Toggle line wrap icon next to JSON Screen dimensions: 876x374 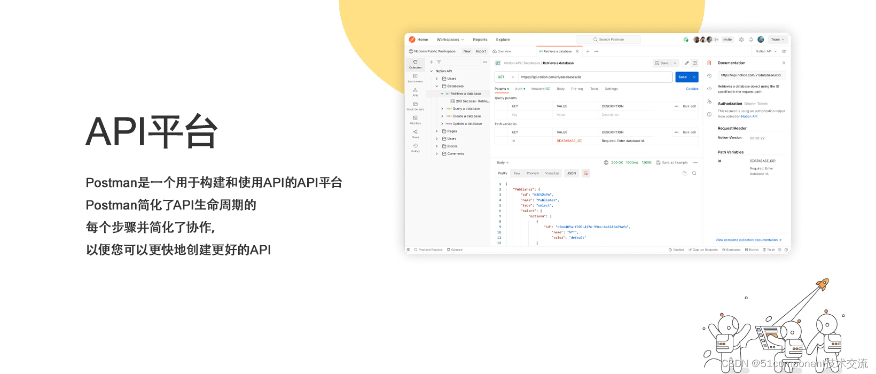pyautogui.click(x=586, y=173)
